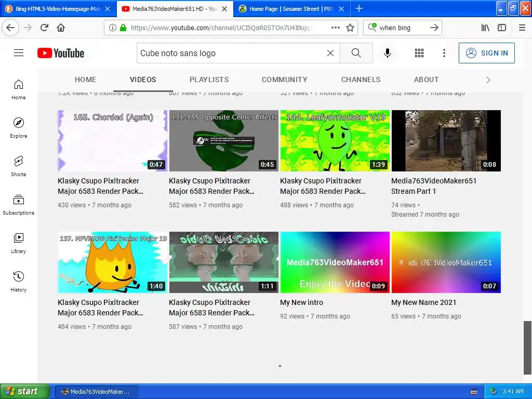Open Subscriptions in sidebar
This screenshot has height=399, width=532.
click(18, 205)
